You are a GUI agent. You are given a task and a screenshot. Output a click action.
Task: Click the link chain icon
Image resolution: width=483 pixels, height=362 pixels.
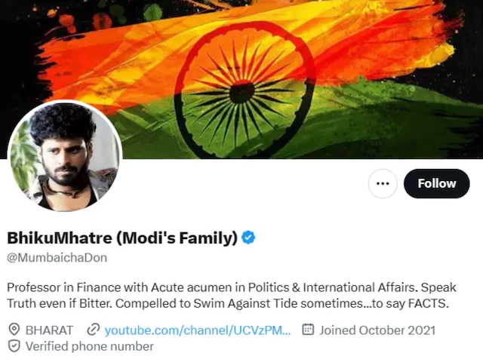tap(94, 330)
